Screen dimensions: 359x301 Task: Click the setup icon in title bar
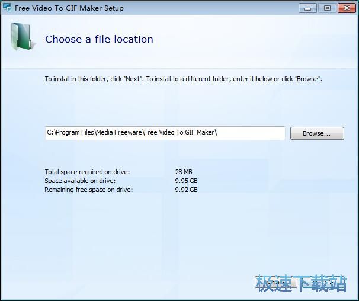(7, 8)
